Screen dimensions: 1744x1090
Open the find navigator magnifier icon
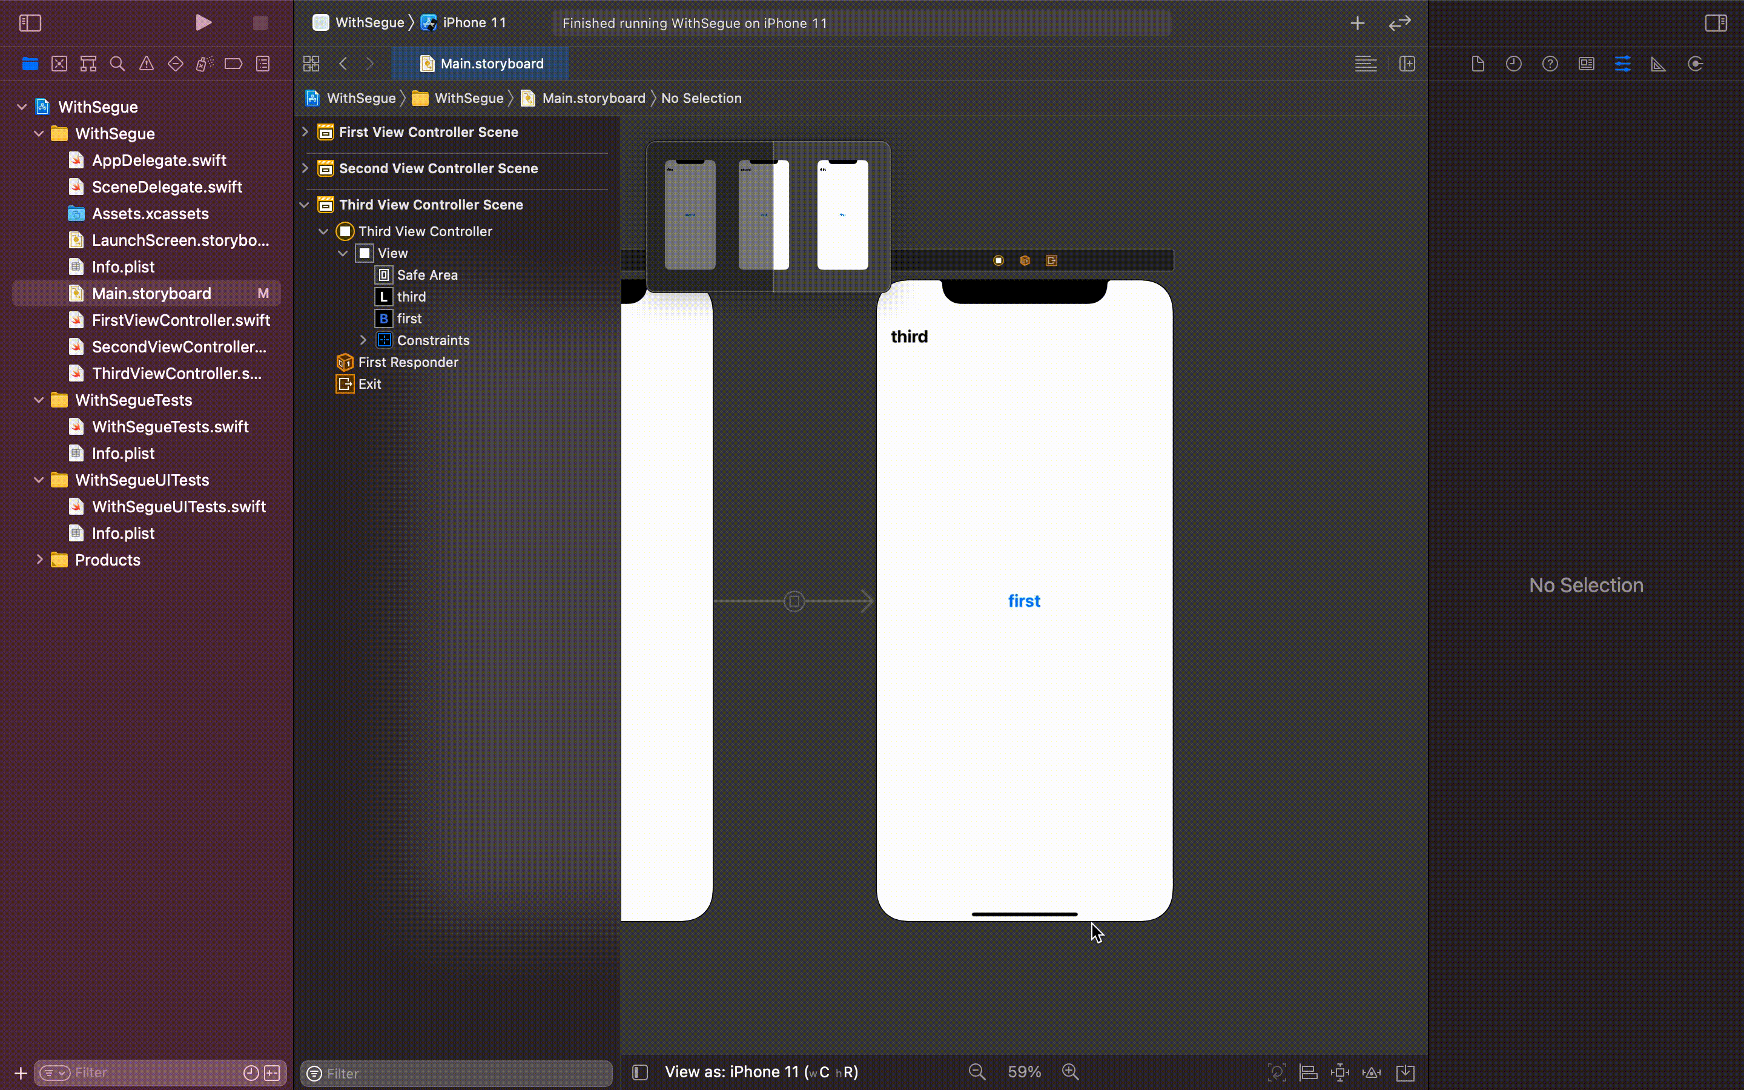pyautogui.click(x=117, y=64)
